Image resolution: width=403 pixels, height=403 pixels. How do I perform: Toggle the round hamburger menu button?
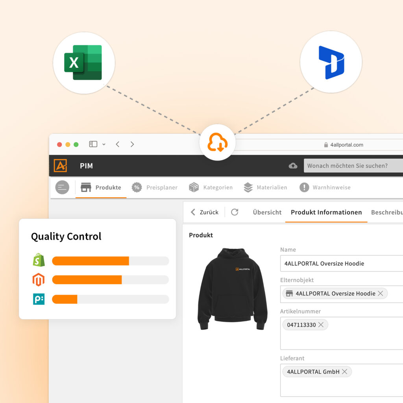[62, 187]
